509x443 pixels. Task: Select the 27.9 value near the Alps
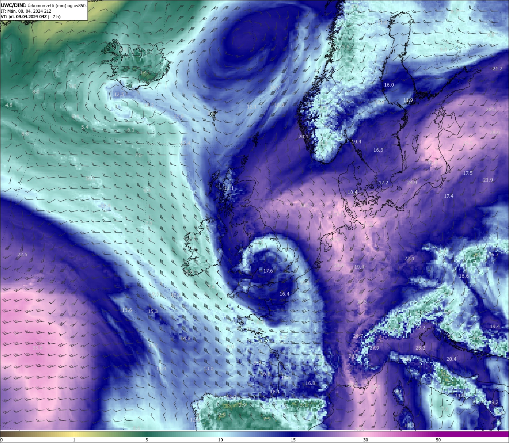tap(374, 348)
